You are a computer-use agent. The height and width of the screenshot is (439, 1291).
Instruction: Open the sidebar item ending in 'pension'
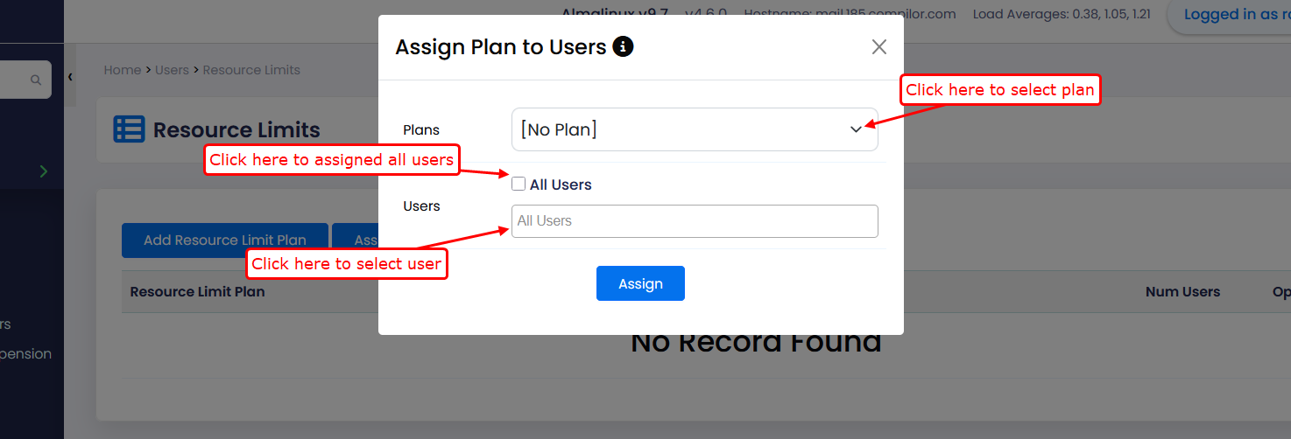(x=26, y=354)
